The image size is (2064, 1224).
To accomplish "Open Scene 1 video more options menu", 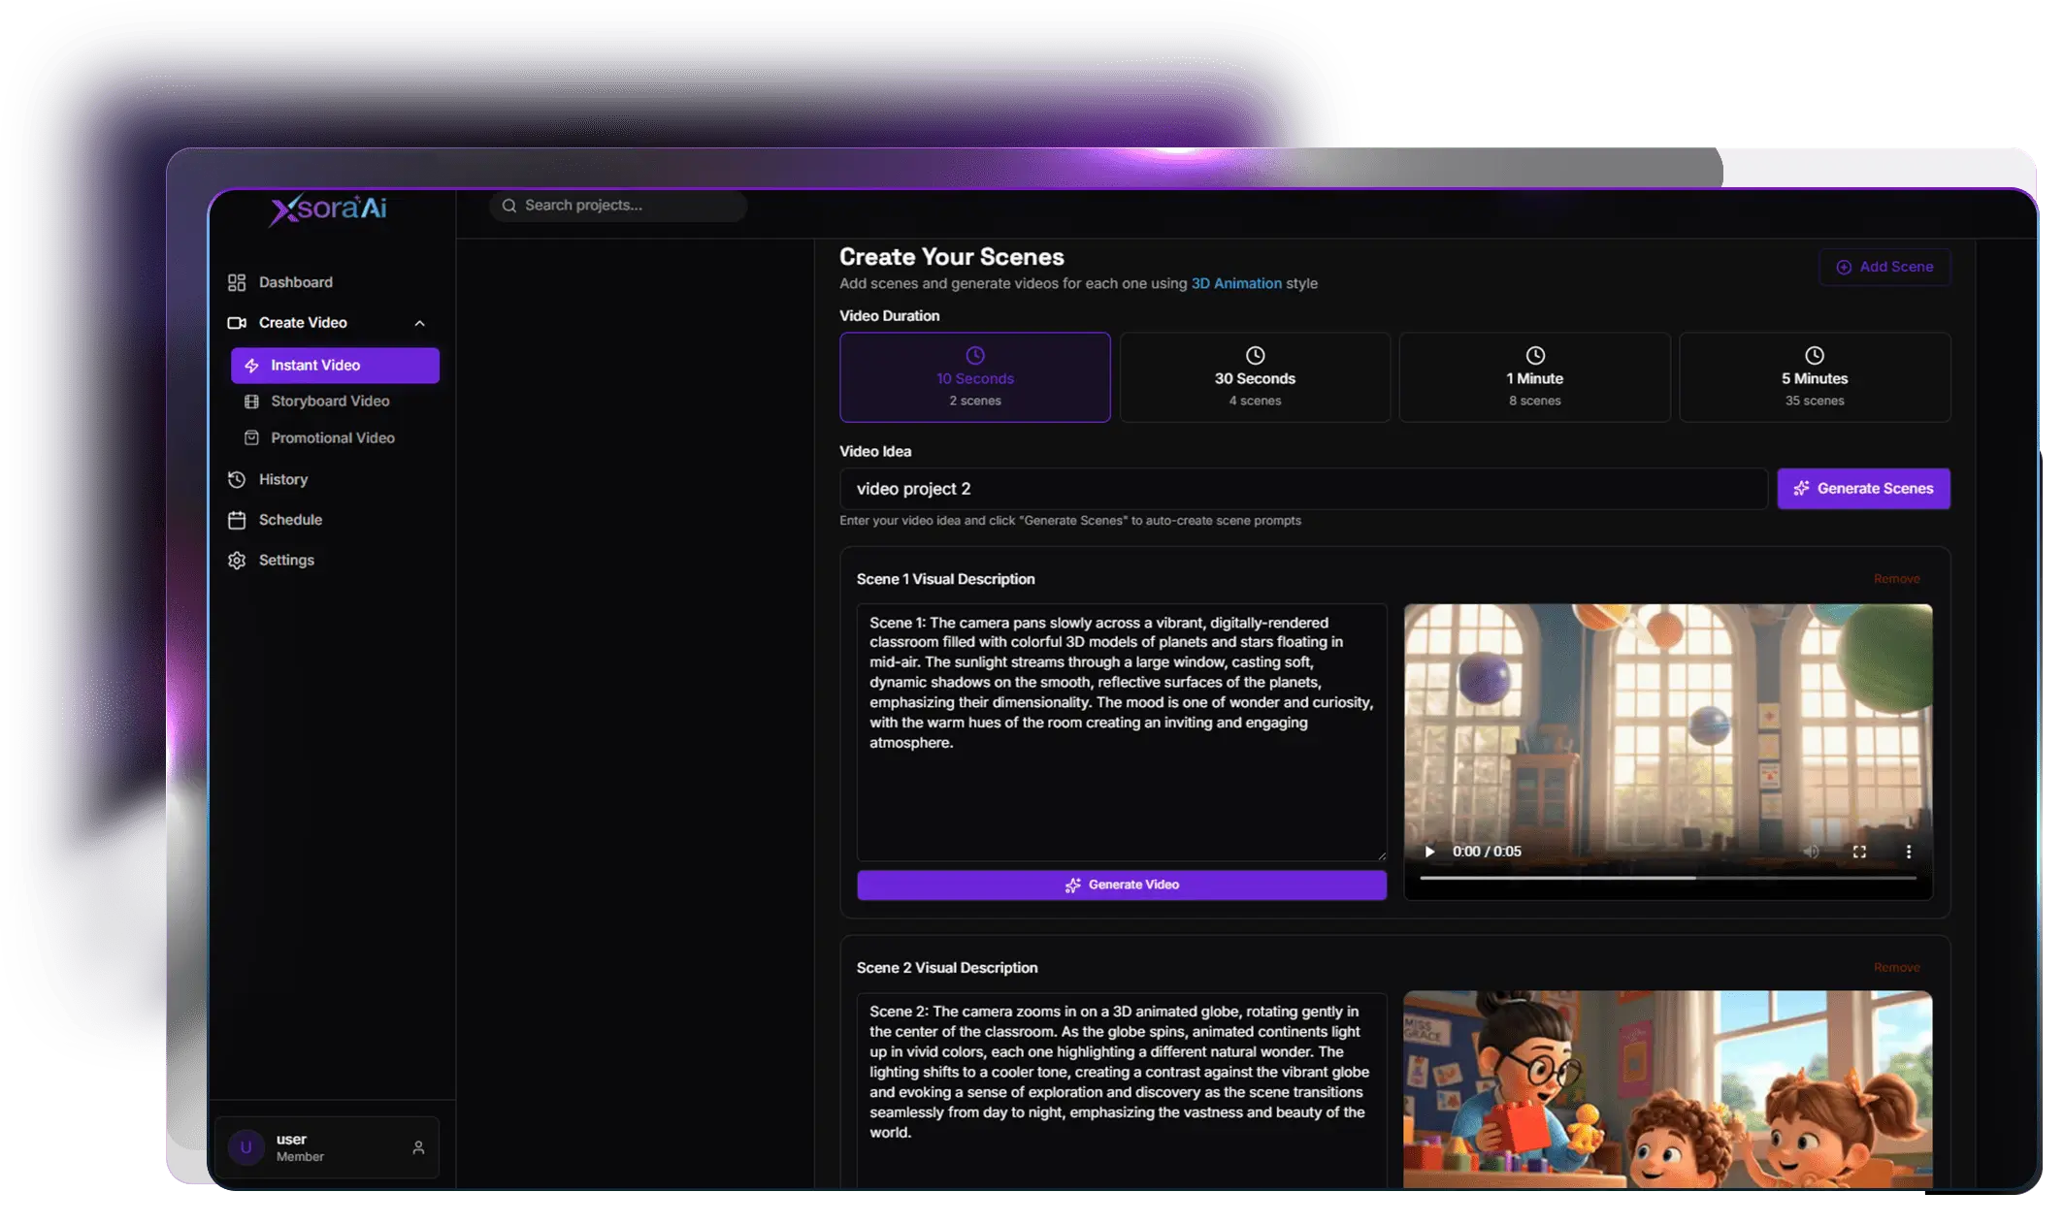I will [1908, 852].
